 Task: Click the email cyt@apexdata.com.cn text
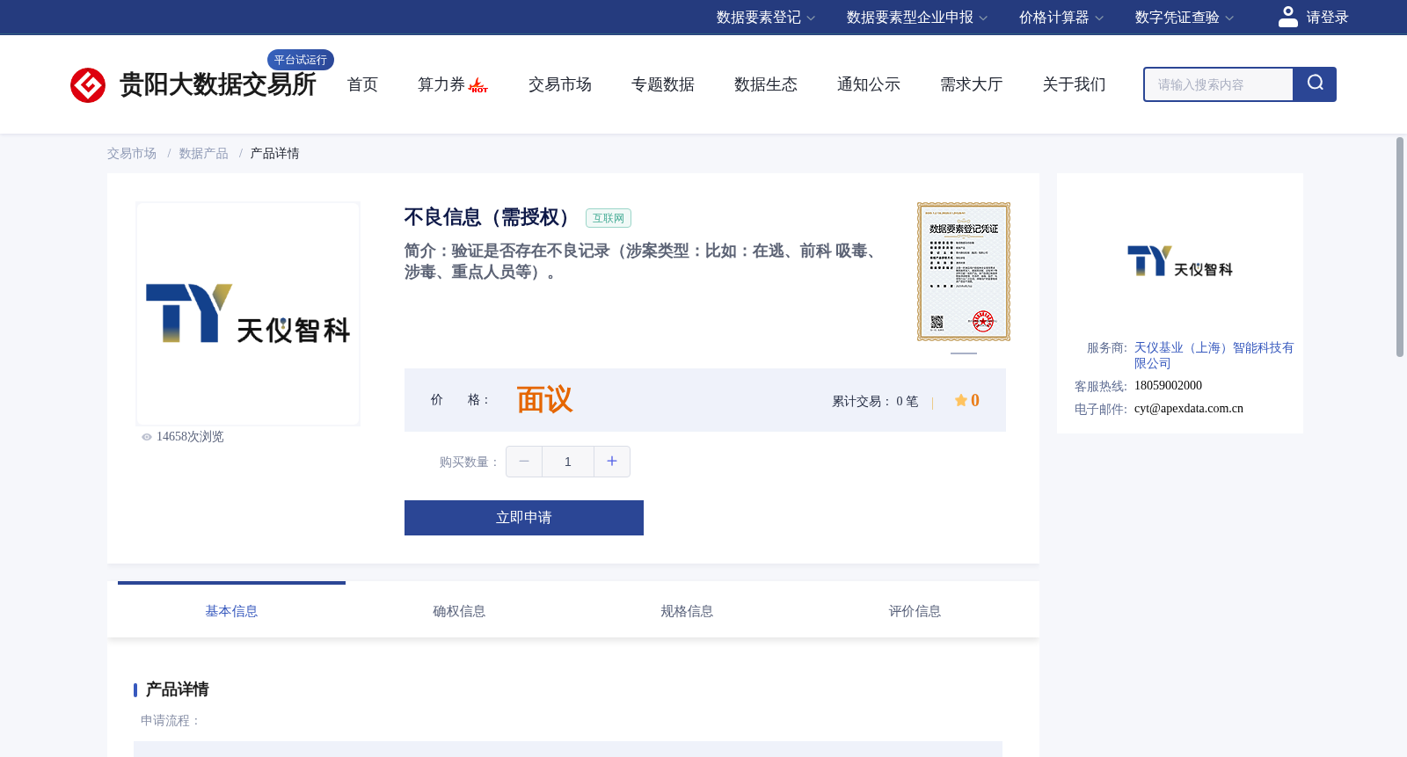[1189, 409]
